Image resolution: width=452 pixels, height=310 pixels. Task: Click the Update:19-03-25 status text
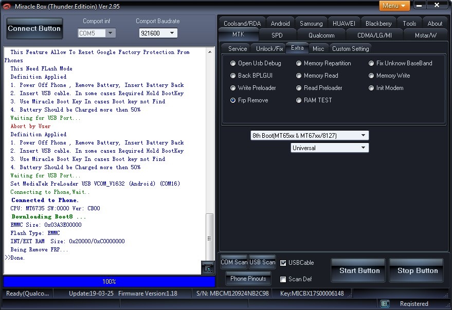click(91, 294)
